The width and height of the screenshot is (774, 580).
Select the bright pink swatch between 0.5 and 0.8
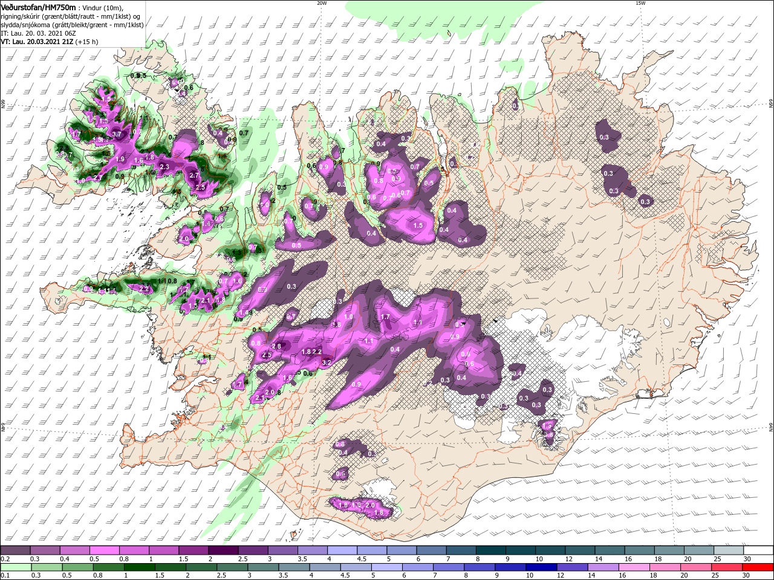pyautogui.click(x=104, y=550)
